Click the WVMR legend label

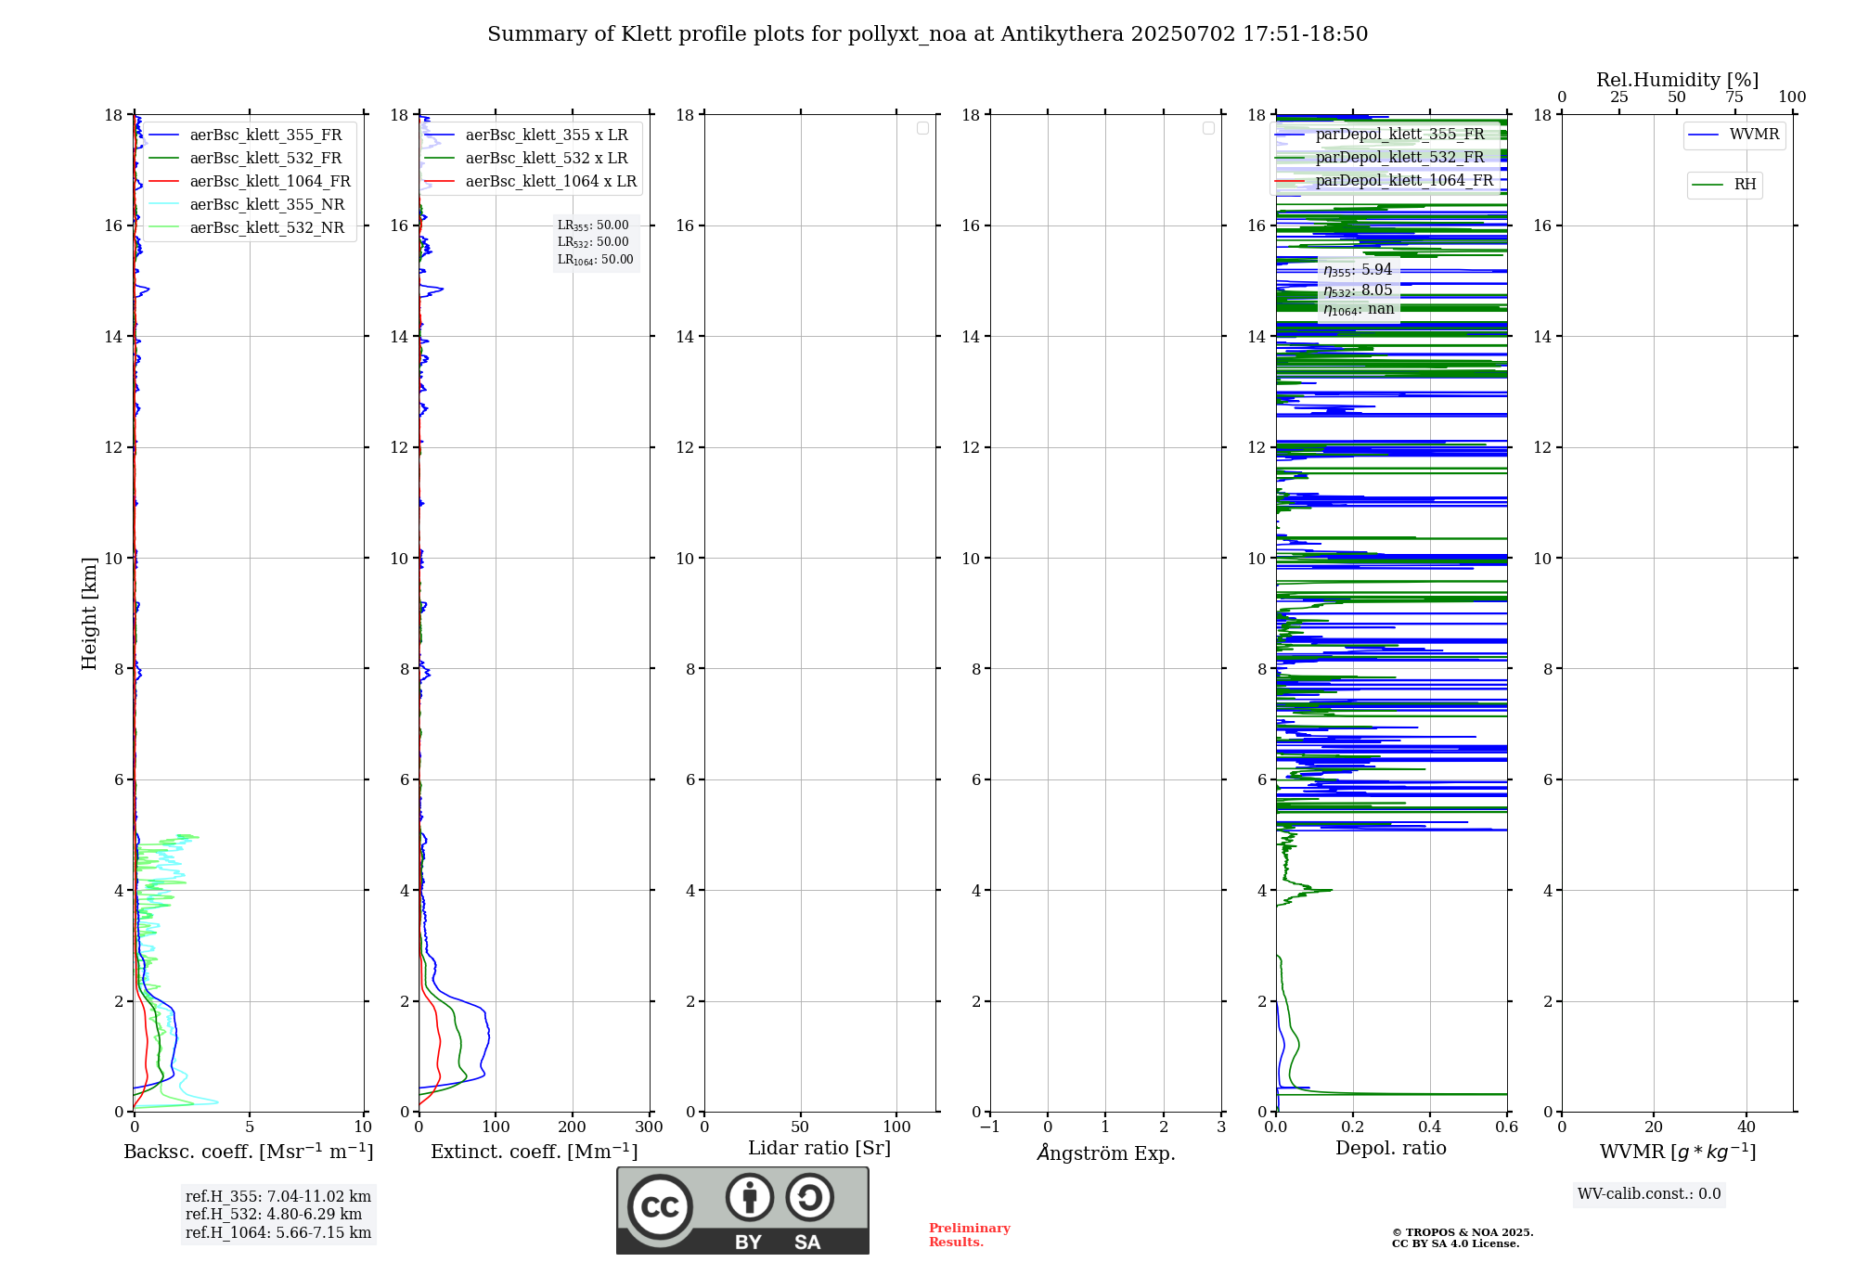[1754, 135]
